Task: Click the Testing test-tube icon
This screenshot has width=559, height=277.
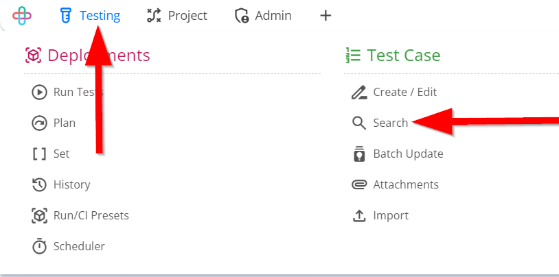Action: pyautogui.click(x=66, y=16)
